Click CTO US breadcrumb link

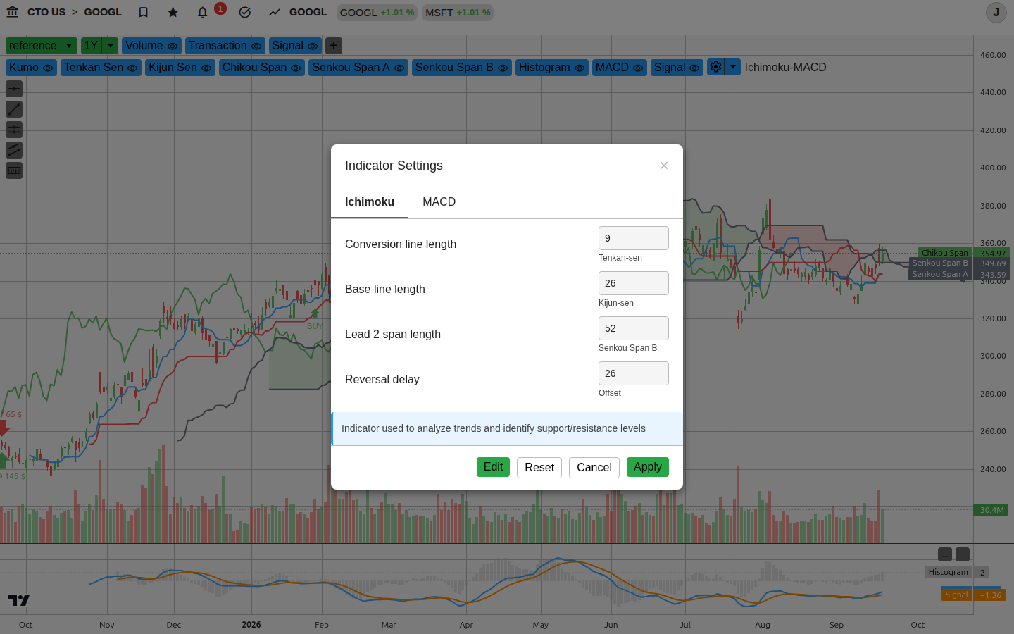point(46,12)
